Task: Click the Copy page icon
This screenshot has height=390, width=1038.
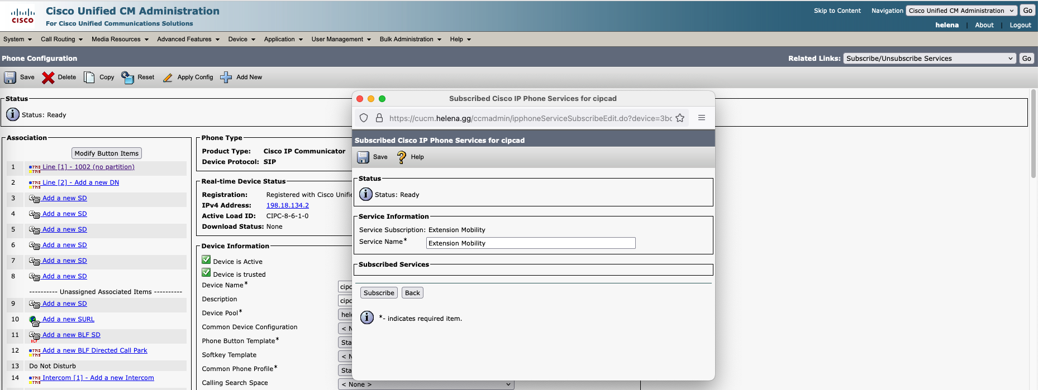Action: coord(89,78)
